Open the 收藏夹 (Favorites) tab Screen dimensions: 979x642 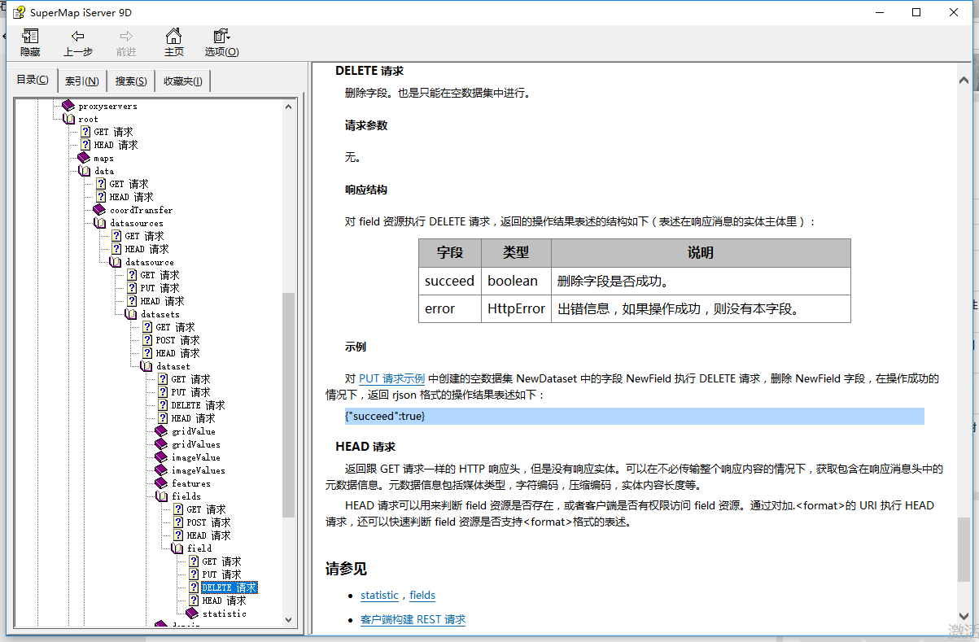pyautogui.click(x=183, y=81)
